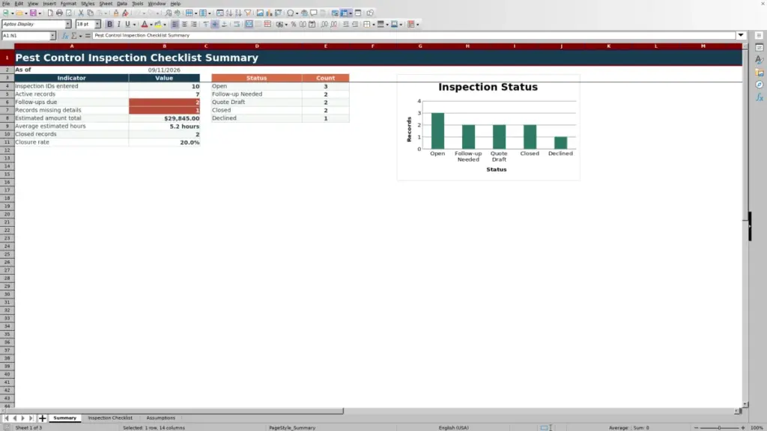This screenshot has height=431, width=767.
Task: Open the font color dropdown arrow
Action: pyautogui.click(x=151, y=24)
